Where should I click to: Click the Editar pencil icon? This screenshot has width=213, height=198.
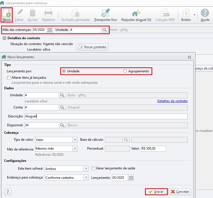point(19,13)
